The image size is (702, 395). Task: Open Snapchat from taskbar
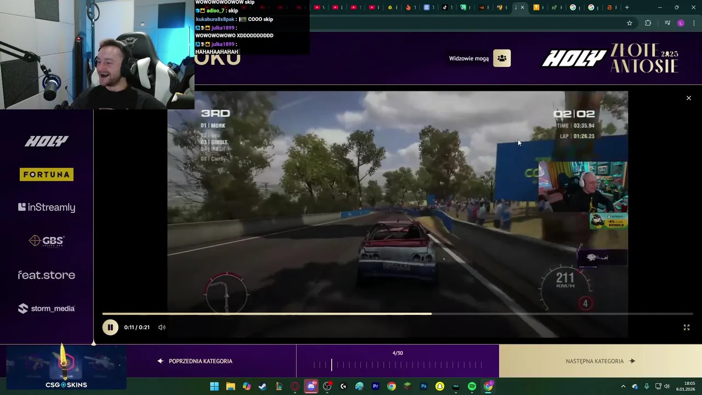440,386
